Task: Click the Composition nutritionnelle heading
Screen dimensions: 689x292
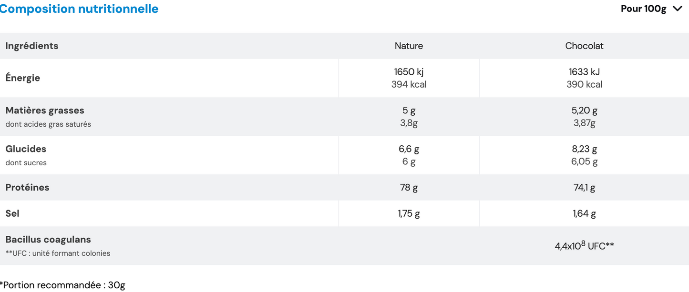Action: [79, 9]
